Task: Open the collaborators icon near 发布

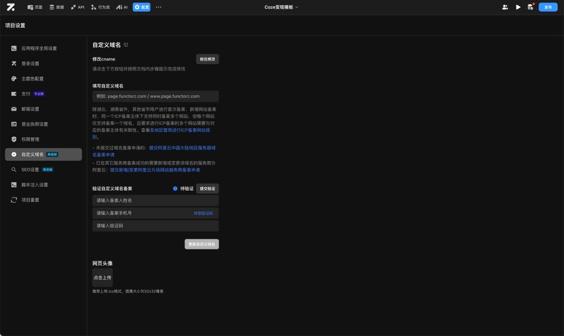Action: pyautogui.click(x=504, y=7)
